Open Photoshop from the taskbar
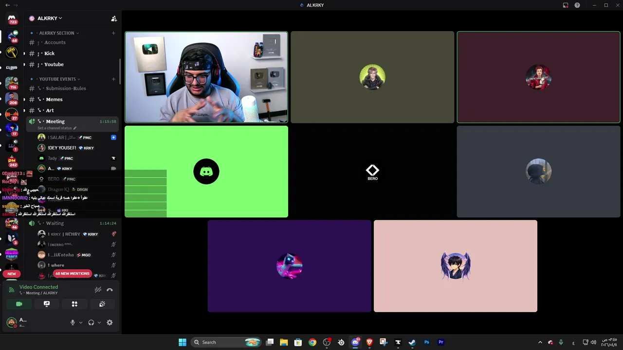This screenshot has width=623, height=350. [426, 342]
